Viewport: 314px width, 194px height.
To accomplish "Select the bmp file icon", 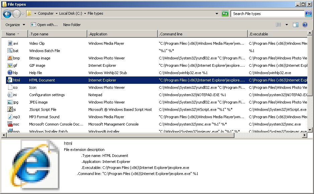I will (x=10, y=58).
